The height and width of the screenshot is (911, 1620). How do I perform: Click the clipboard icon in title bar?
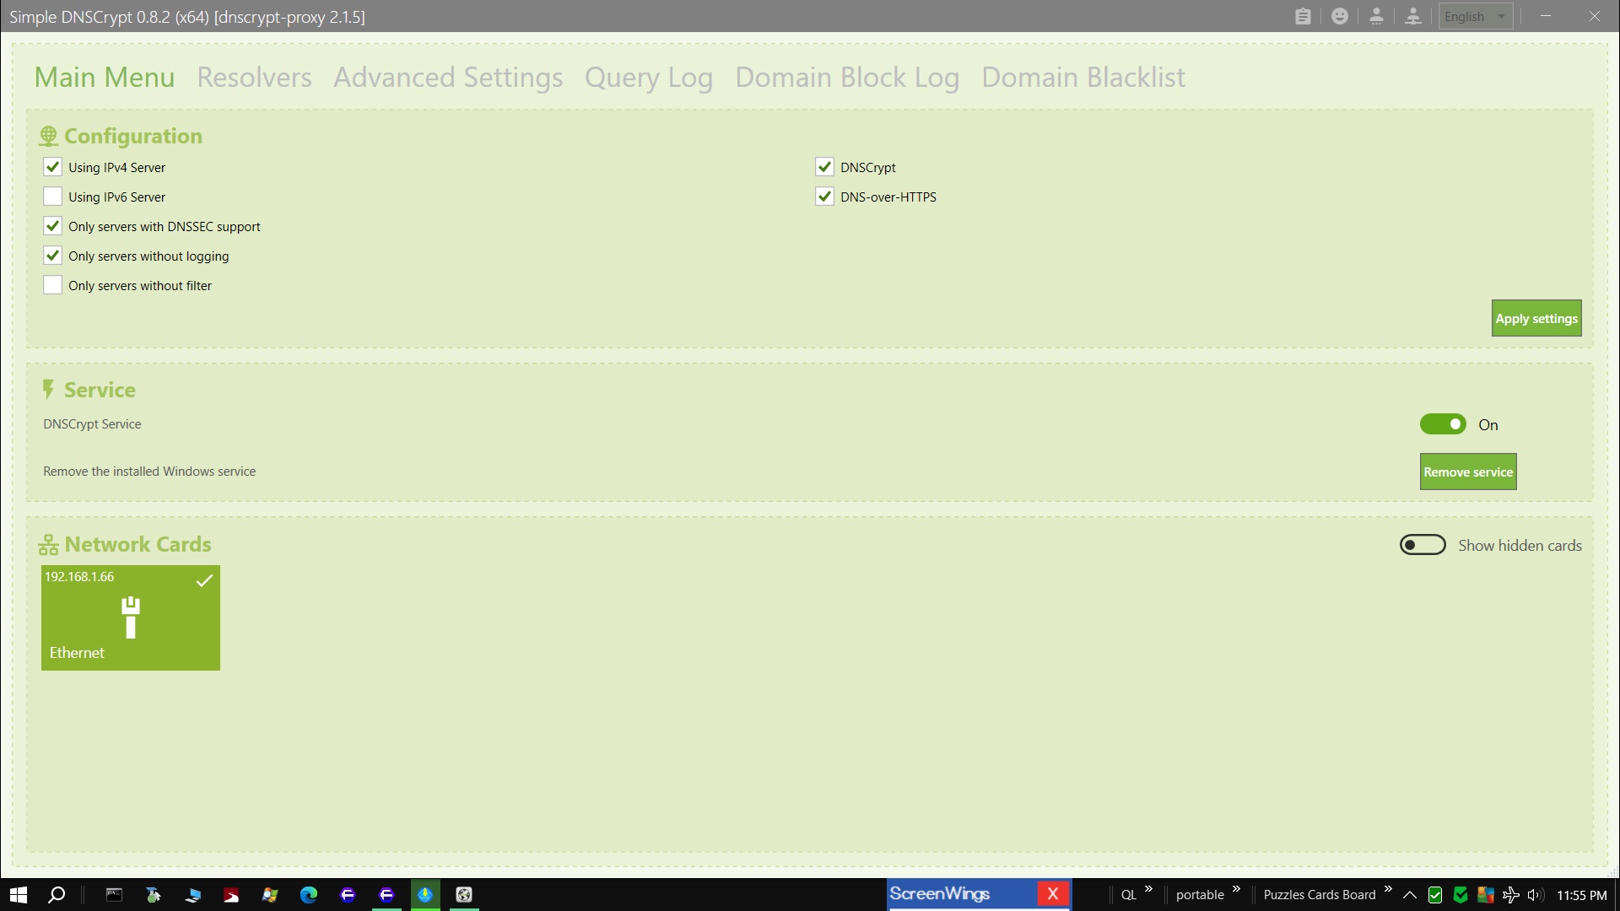(x=1303, y=16)
